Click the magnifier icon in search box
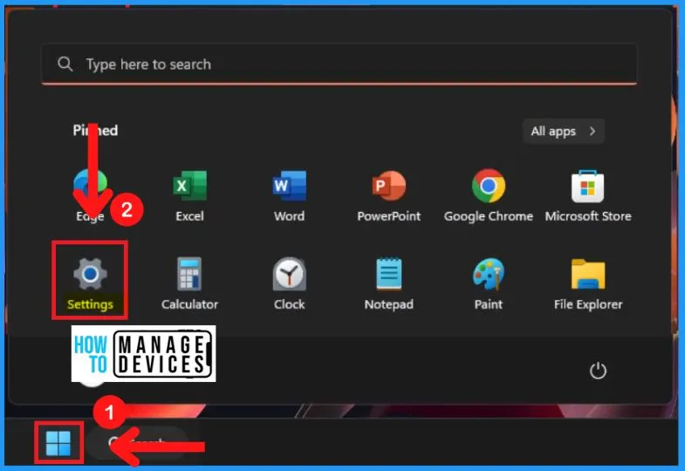The width and height of the screenshot is (685, 471). pos(65,64)
